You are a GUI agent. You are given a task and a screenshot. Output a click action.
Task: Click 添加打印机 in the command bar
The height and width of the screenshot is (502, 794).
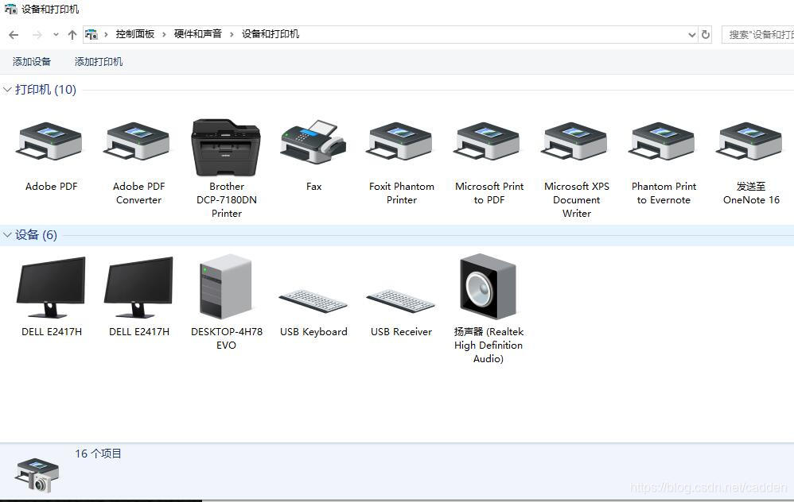point(98,62)
